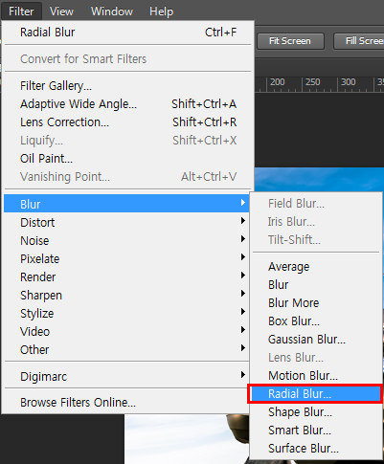Screen dimensions: 384x464
Task: Open the Window menu
Action: click(112, 11)
